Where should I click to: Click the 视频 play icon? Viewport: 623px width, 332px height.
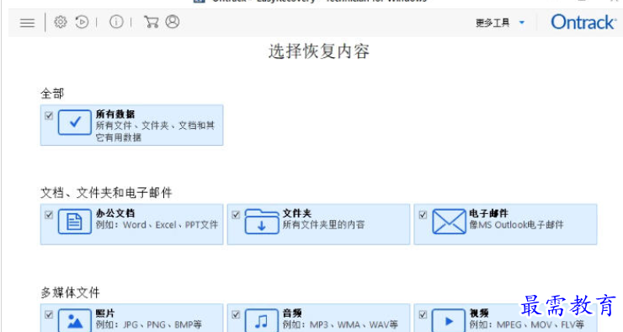449,320
